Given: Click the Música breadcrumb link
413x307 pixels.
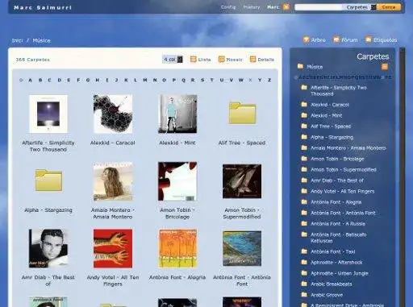Looking at the screenshot, I should coord(41,40).
